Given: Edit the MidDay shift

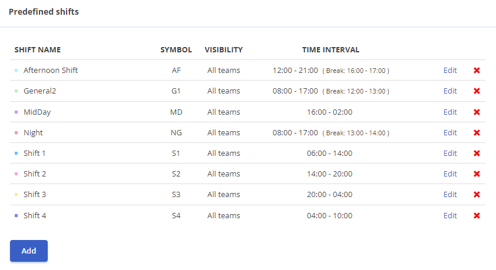Looking at the screenshot, I should click(450, 112).
